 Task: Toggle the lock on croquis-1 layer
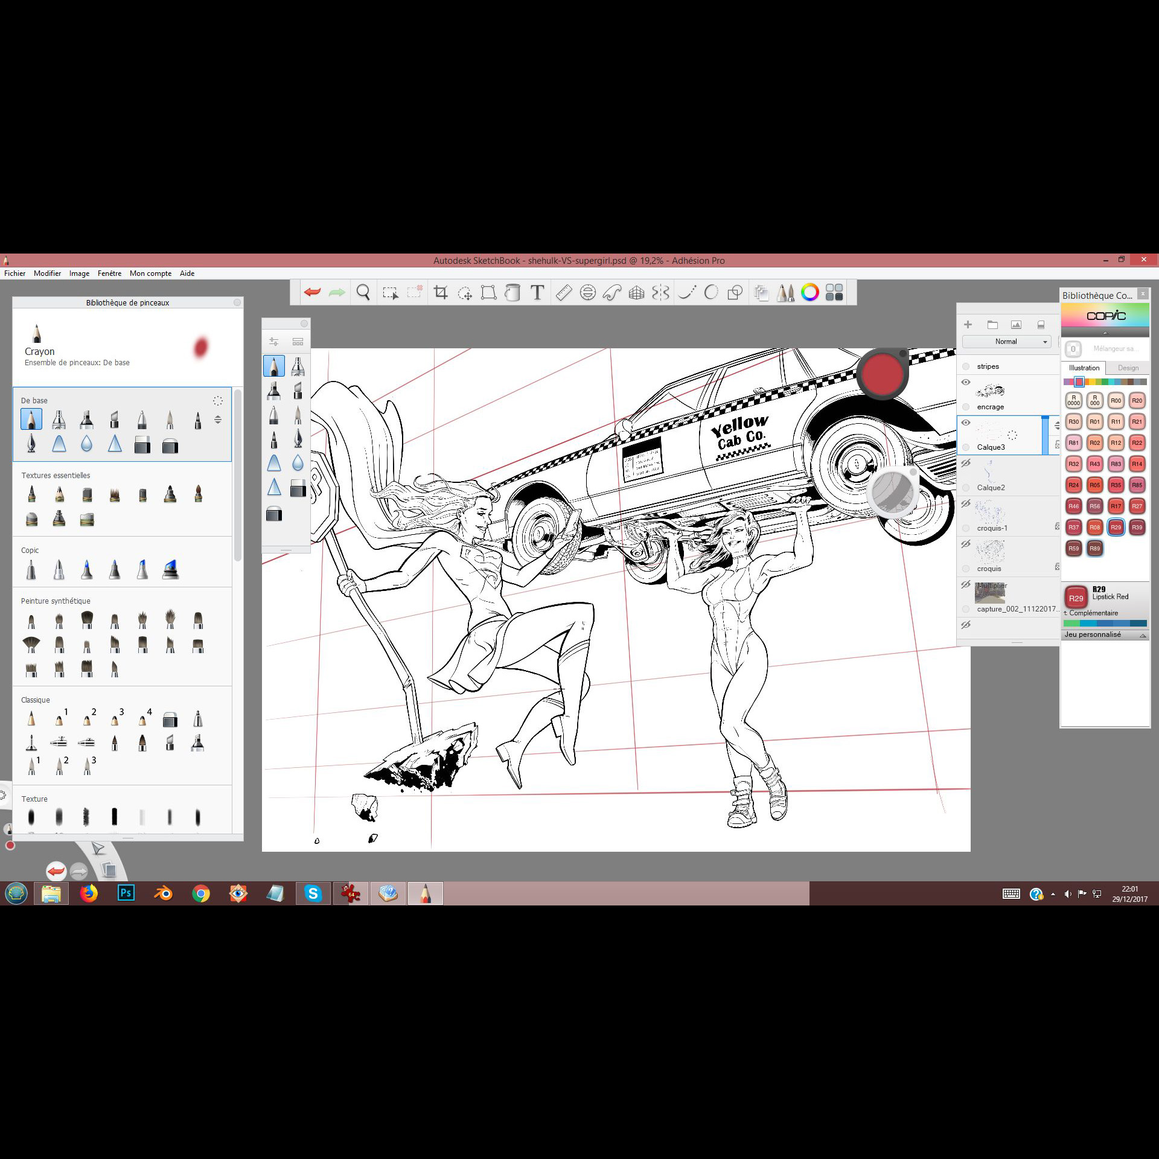pos(1057,526)
